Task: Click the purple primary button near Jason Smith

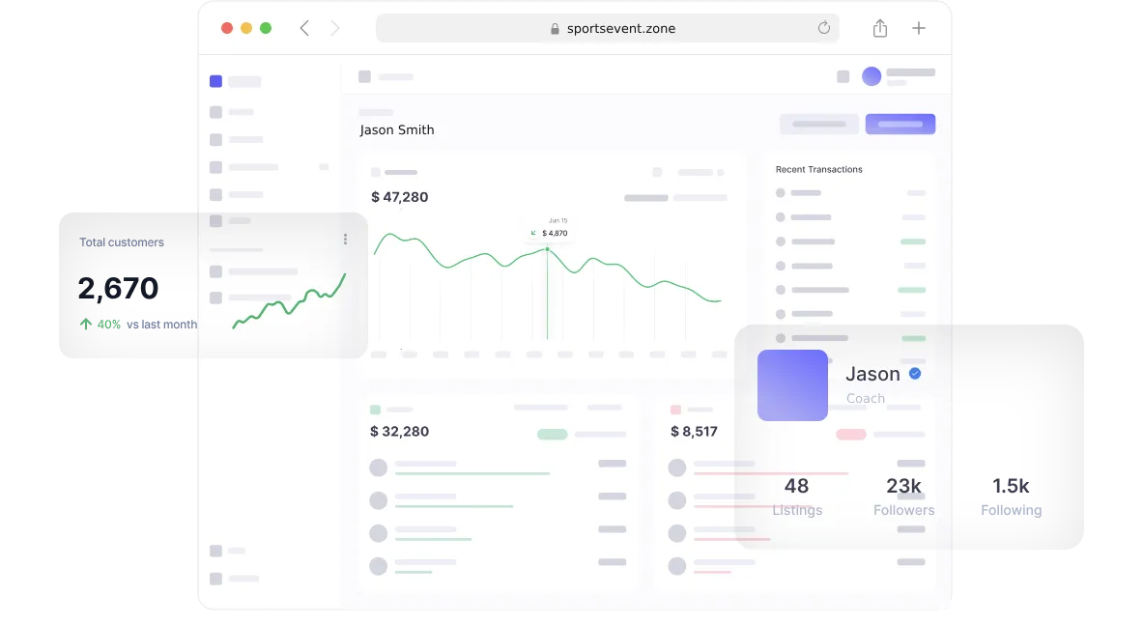Action: coord(900,124)
